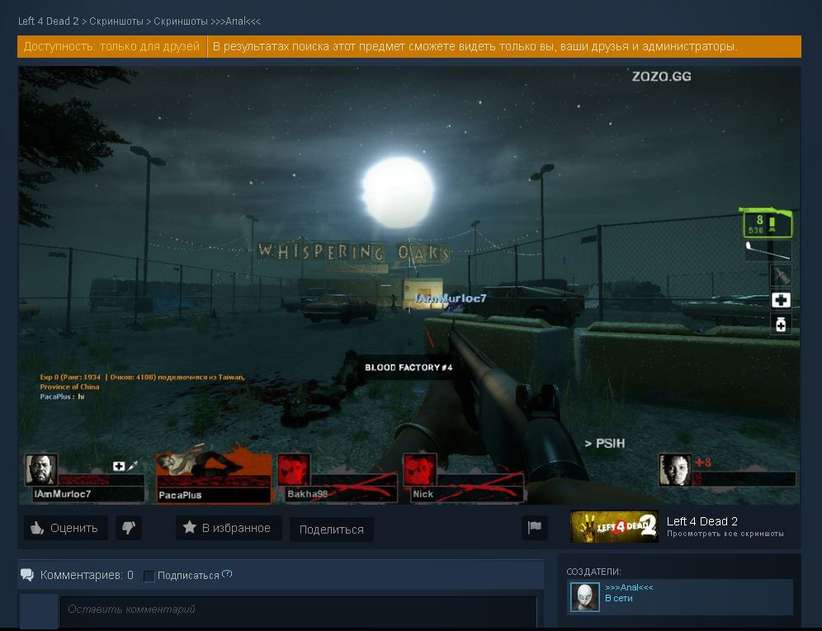
Task: Go to Left 4 Dead 2 in breadcrumb
Action: click(48, 21)
